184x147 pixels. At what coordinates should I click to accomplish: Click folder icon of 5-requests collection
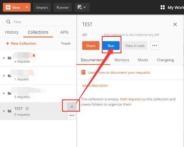(x=10, y=93)
